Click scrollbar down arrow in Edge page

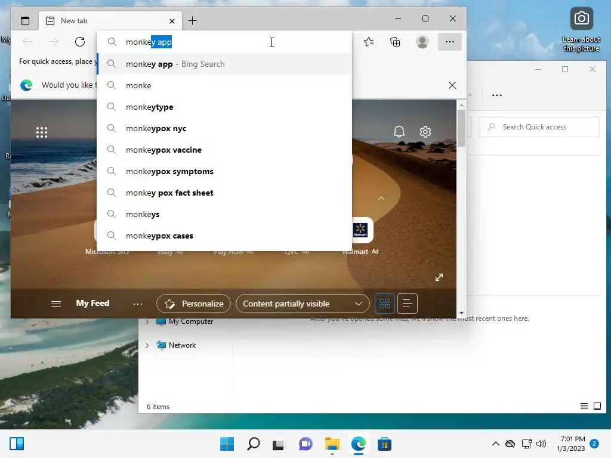[x=461, y=313]
